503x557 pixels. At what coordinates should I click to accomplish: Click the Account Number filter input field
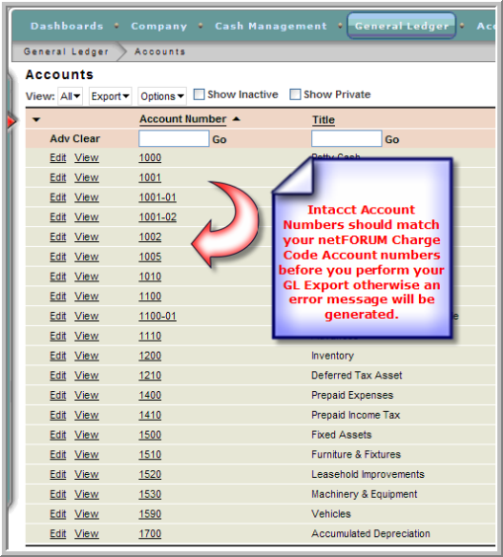coord(174,138)
